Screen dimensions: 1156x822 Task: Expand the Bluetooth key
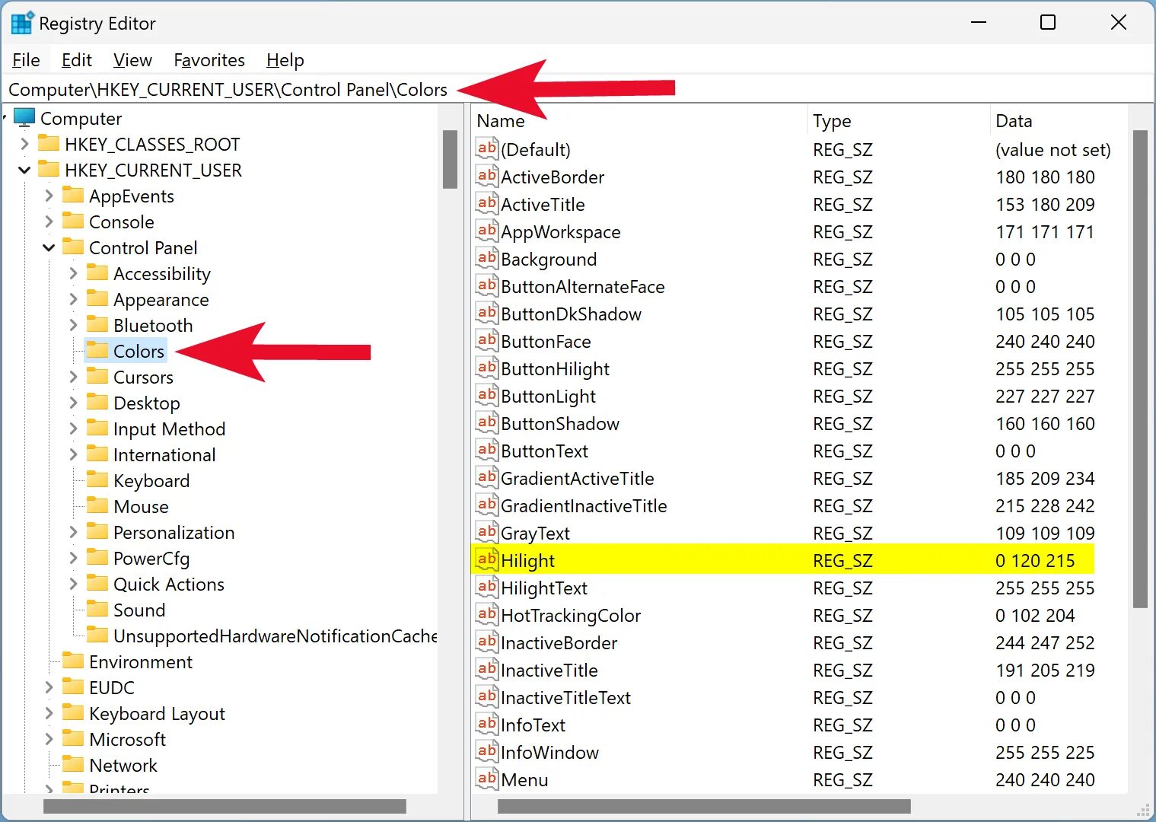click(73, 325)
